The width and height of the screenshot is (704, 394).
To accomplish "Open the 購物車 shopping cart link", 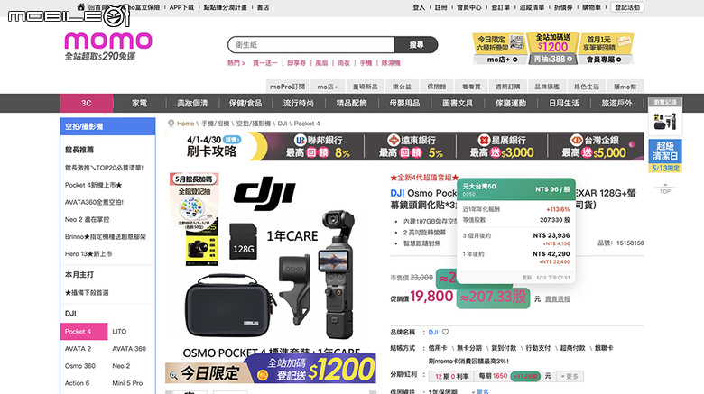I will (x=591, y=7).
